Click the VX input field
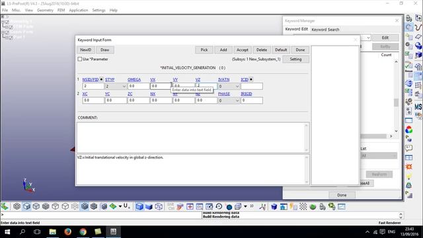 point(161,86)
